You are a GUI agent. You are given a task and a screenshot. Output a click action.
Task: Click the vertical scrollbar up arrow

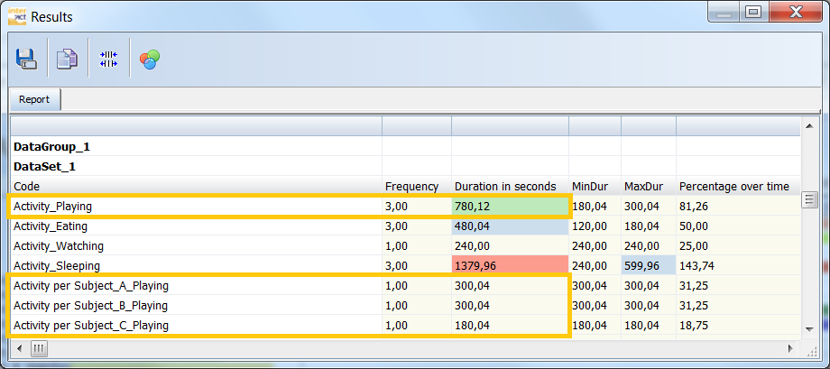point(809,126)
